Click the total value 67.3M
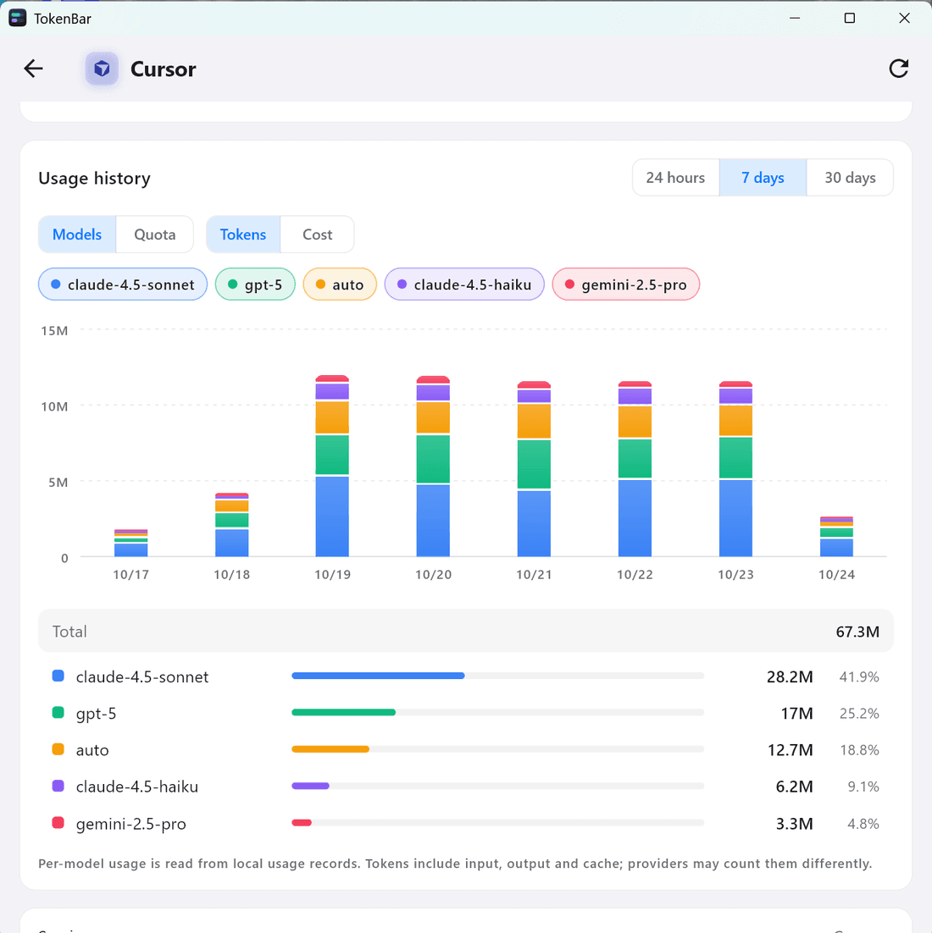The width and height of the screenshot is (932, 933). [857, 632]
